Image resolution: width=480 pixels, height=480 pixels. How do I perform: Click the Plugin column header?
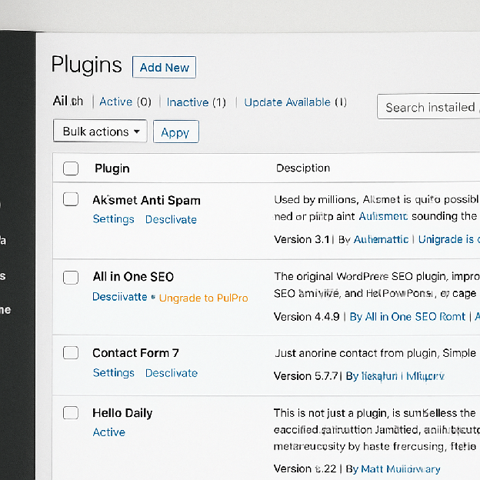(x=112, y=168)
